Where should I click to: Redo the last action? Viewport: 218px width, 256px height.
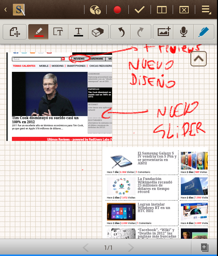(x=141, y=32)
